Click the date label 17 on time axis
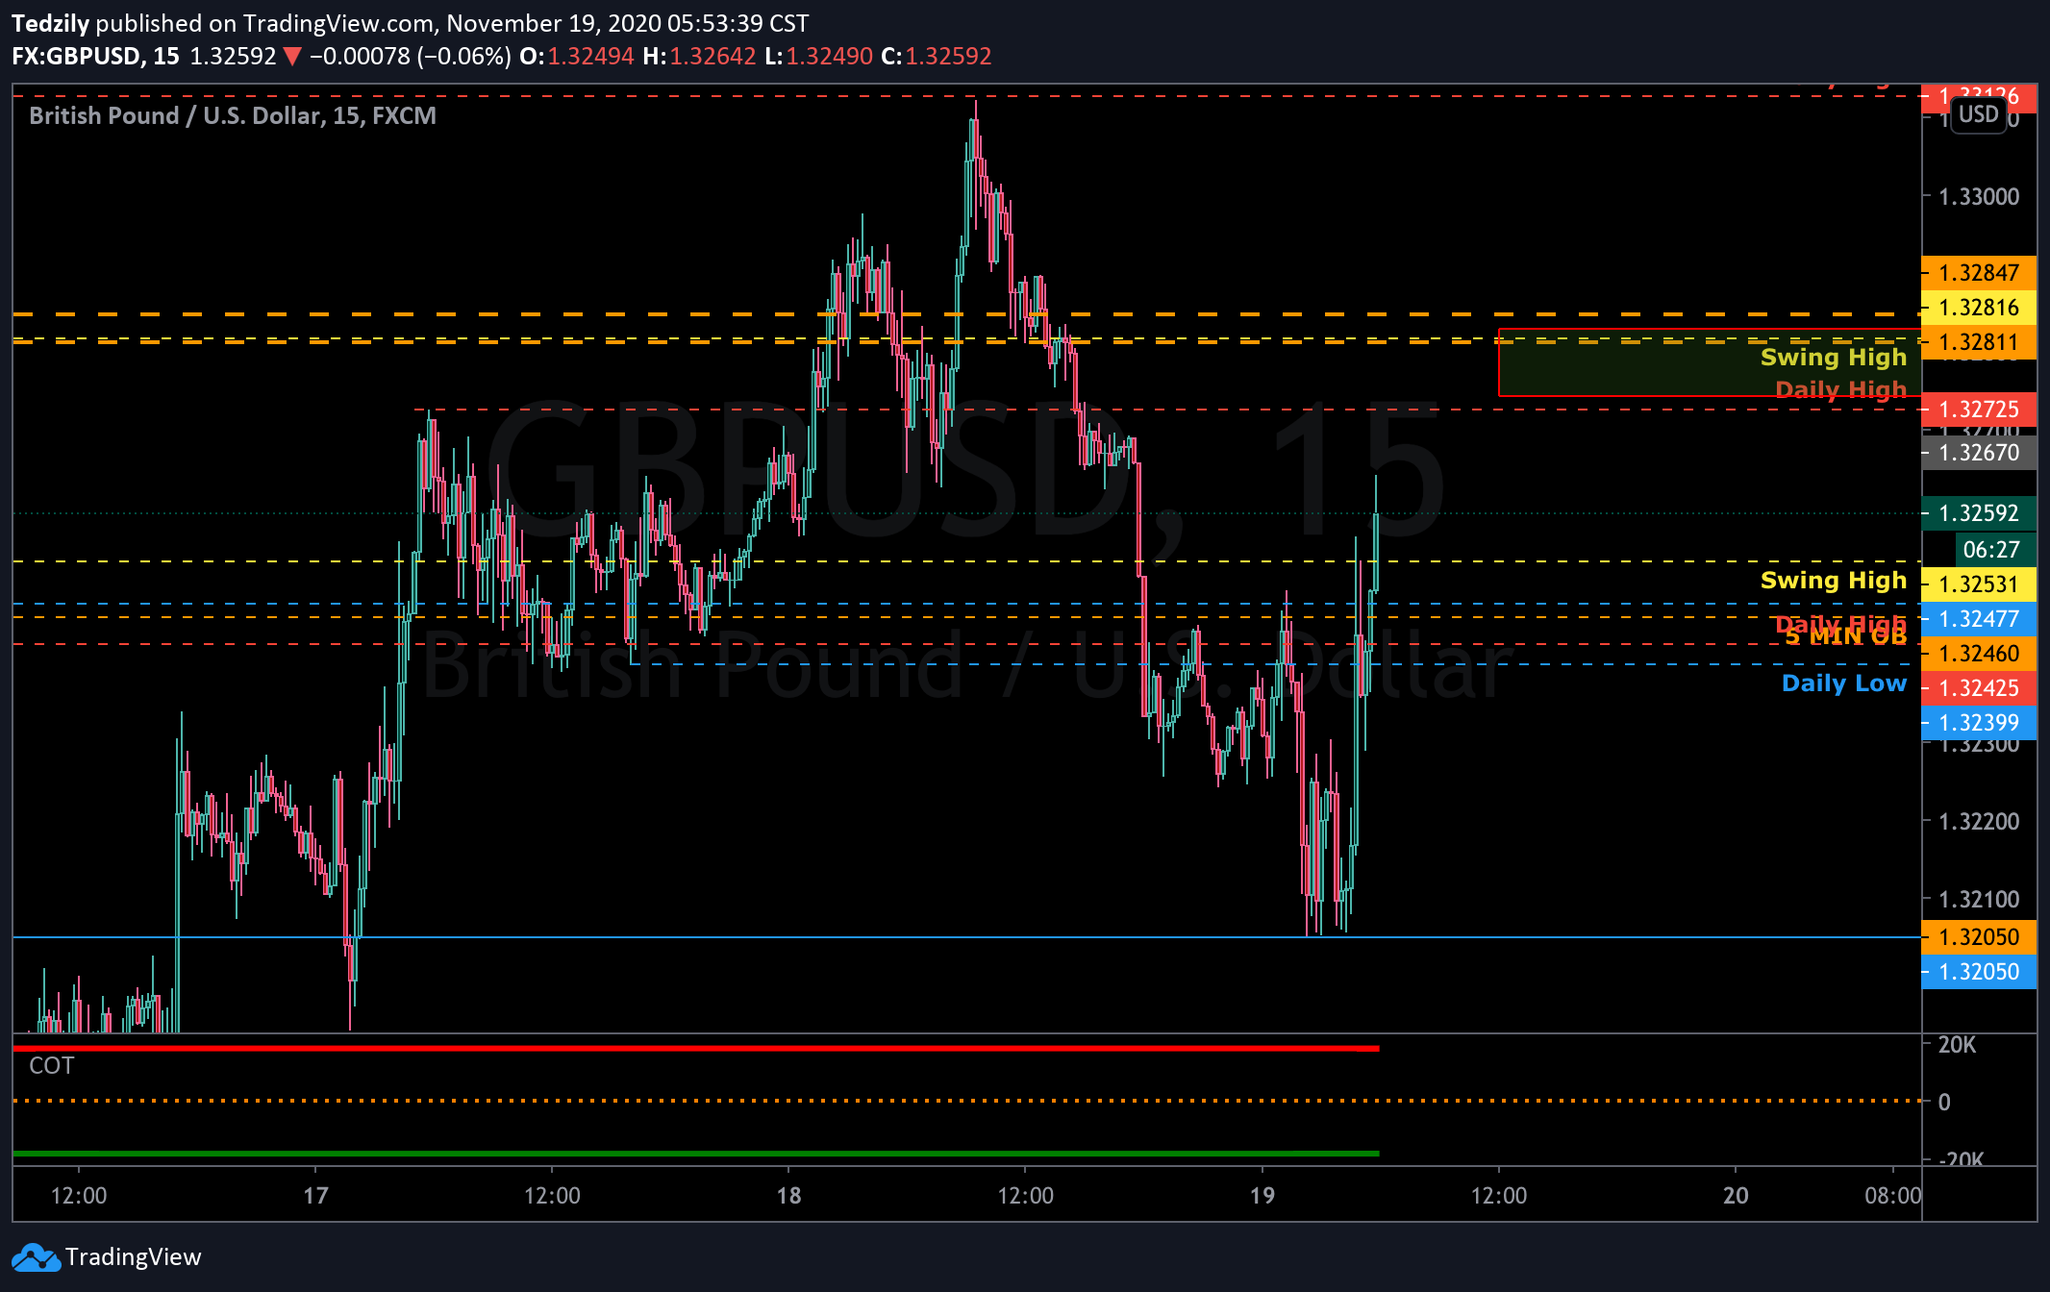The width and height of the screenshot is (2050, 1292). (315, 1196)
